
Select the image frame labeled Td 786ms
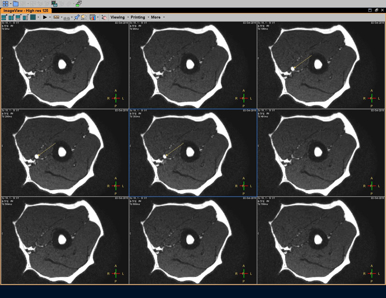[321, 240]
